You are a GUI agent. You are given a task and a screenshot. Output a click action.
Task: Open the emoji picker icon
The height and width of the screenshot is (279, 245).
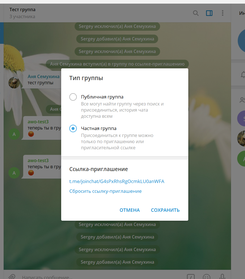(206, 277)
